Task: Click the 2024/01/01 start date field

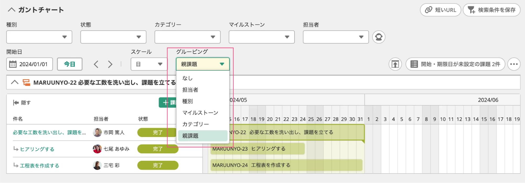Action: tap(29, 64)
